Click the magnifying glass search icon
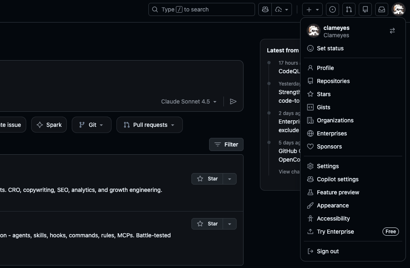The image size is (410, 268). click(x=155, y=9)
